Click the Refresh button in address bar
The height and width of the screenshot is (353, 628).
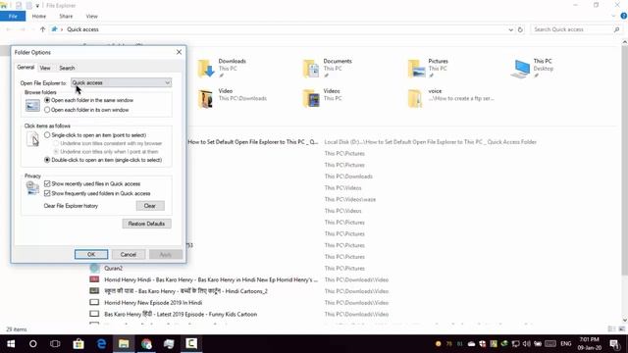(520, 29)
